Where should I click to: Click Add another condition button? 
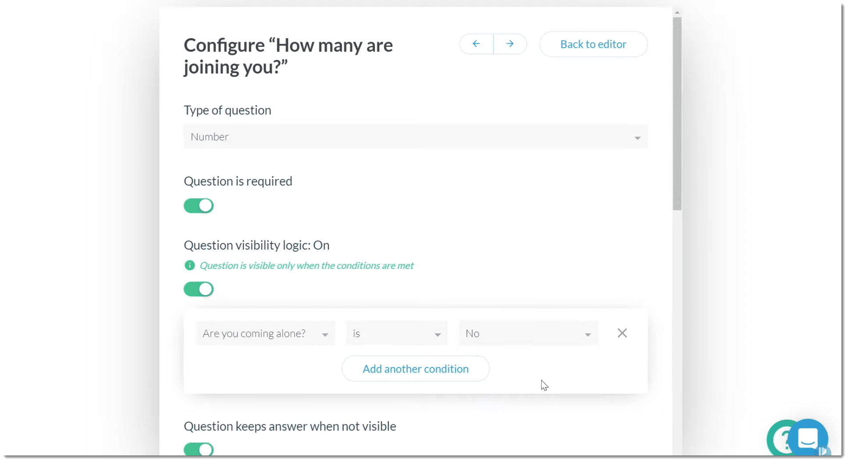[x=415, y=369]
